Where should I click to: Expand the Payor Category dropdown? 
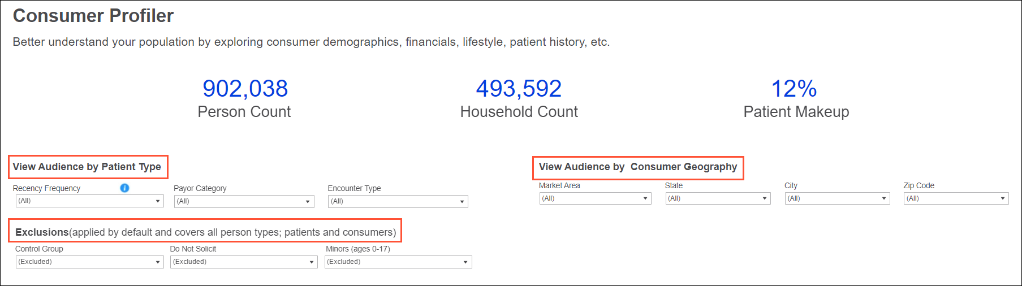244,201
